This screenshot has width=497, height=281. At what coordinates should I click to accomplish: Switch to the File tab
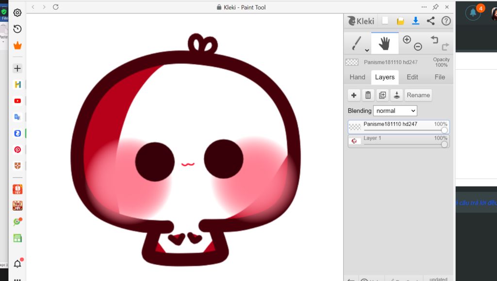point(440,77)
